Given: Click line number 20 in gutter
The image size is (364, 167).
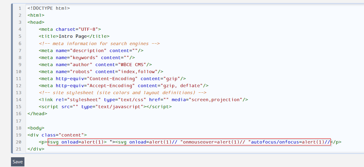Looking at the screenshot, I should click(x=19, y=142).
